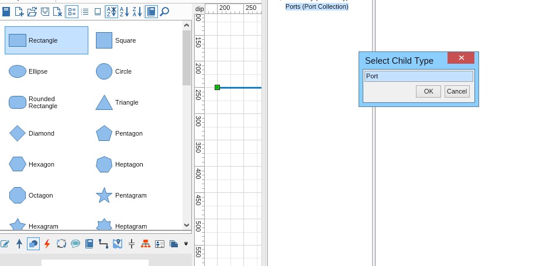
Task: Click the shape list scroll-down arrow
Action: [187, 225]
